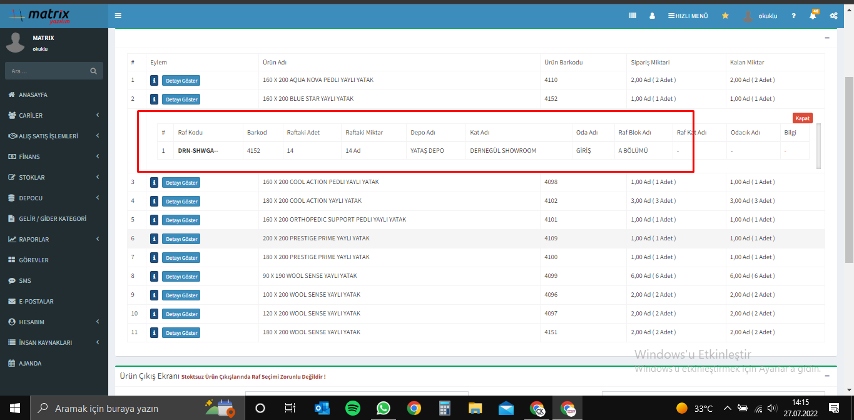The height and width of the screenshot is (420, 854).
Task: Open the settings gears icon in header
Action: [833, 16]
